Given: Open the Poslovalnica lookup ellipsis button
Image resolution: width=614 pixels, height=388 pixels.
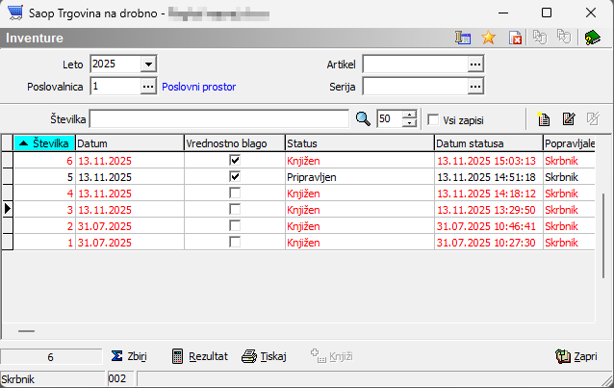Looking at the screenshot, I should pos(148,87).
